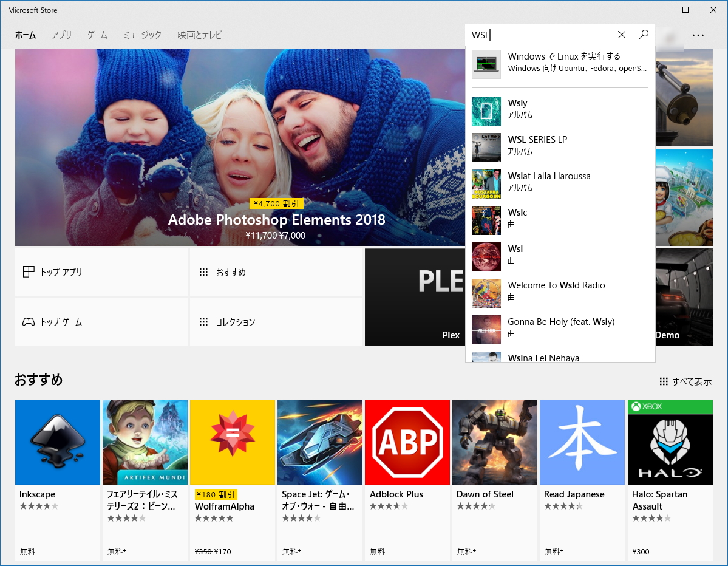Screen dimensions: 728x566
Task: Switch to the ミュージック tab
Action: pyautogui.click(x=141, y=35)
